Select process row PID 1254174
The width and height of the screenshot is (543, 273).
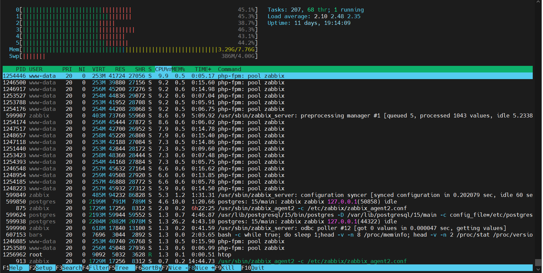(x=268, y=122)
